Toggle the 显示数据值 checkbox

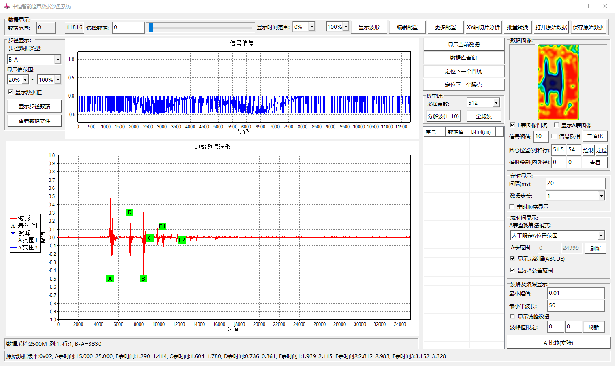click(x=10, y=92)
